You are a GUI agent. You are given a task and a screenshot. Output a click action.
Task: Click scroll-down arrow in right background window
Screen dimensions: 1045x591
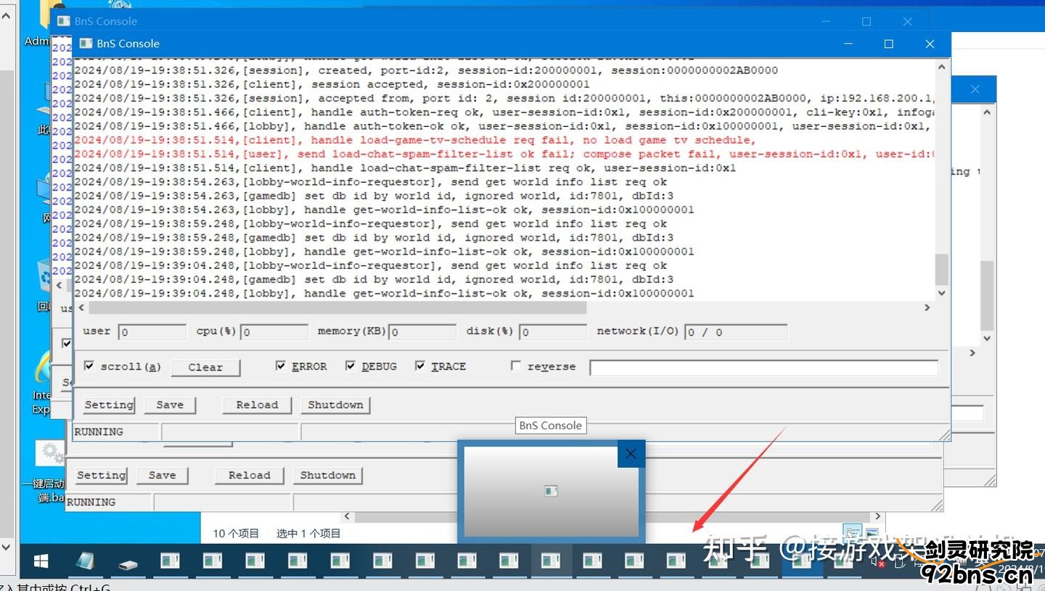point(987,338)
